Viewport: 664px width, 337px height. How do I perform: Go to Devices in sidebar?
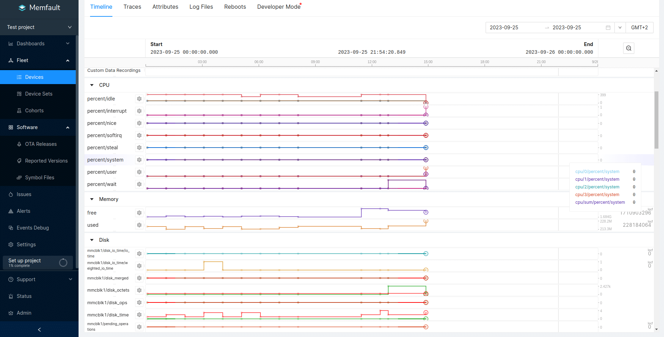pyautogui.click(x=38, y=77)
